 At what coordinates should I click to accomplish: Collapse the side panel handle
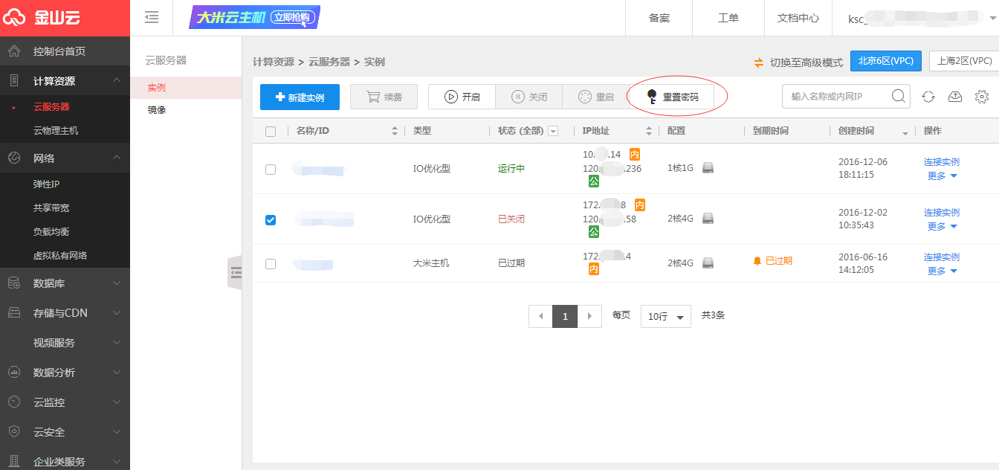pyautogui.click(x=235, y=273)
